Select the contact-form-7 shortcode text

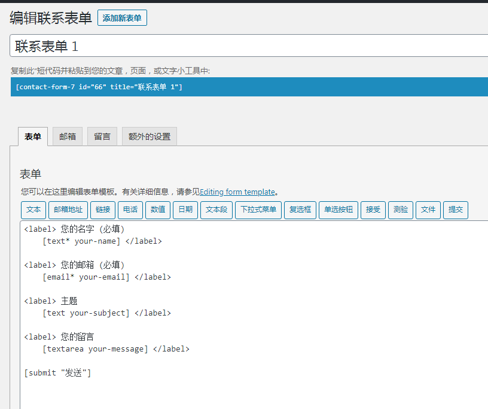[x=99, y=87]
